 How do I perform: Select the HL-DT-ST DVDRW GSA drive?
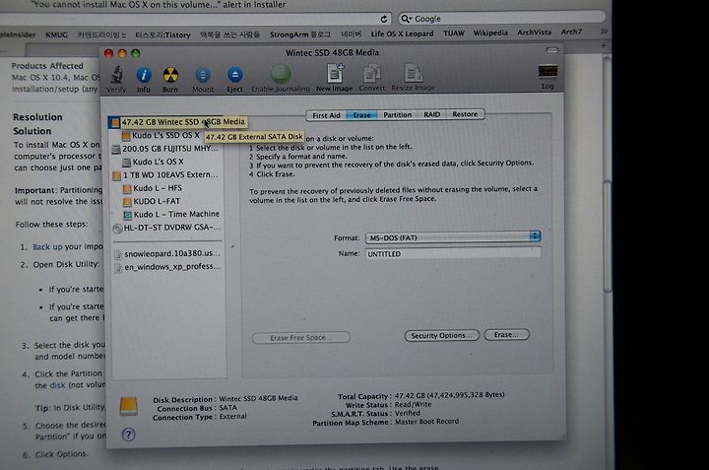click(166, 228)
